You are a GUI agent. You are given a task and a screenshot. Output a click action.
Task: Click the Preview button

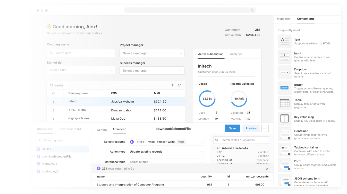tap(251, 128)
